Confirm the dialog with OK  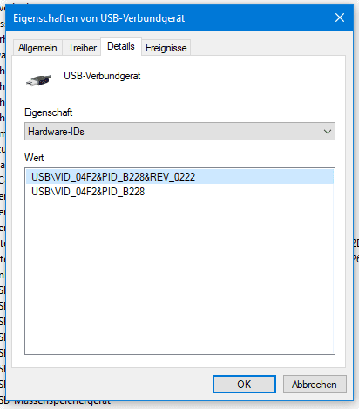coord(244,385)
